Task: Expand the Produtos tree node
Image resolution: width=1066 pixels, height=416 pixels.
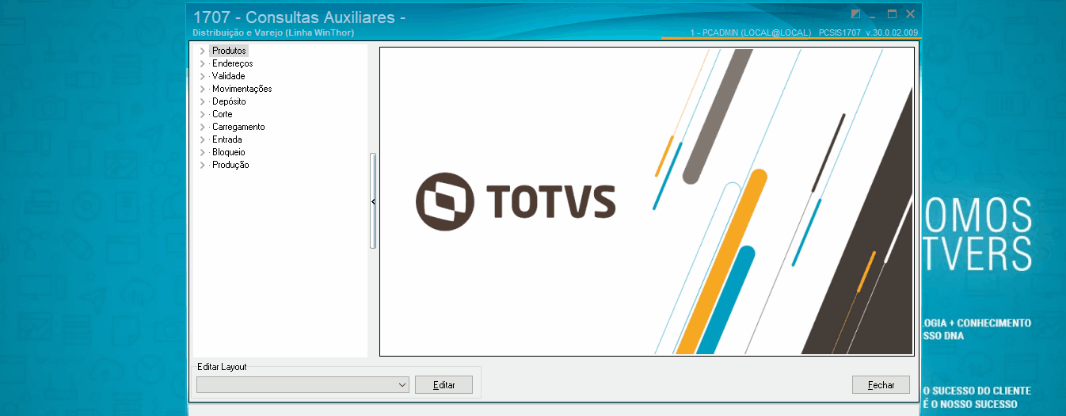Action: tap(203, 51)
